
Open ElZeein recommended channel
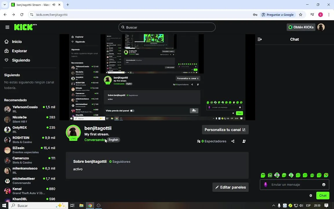point(30,150)
